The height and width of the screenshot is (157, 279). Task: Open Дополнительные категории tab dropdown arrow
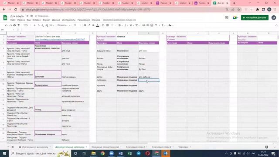point(86,147)
